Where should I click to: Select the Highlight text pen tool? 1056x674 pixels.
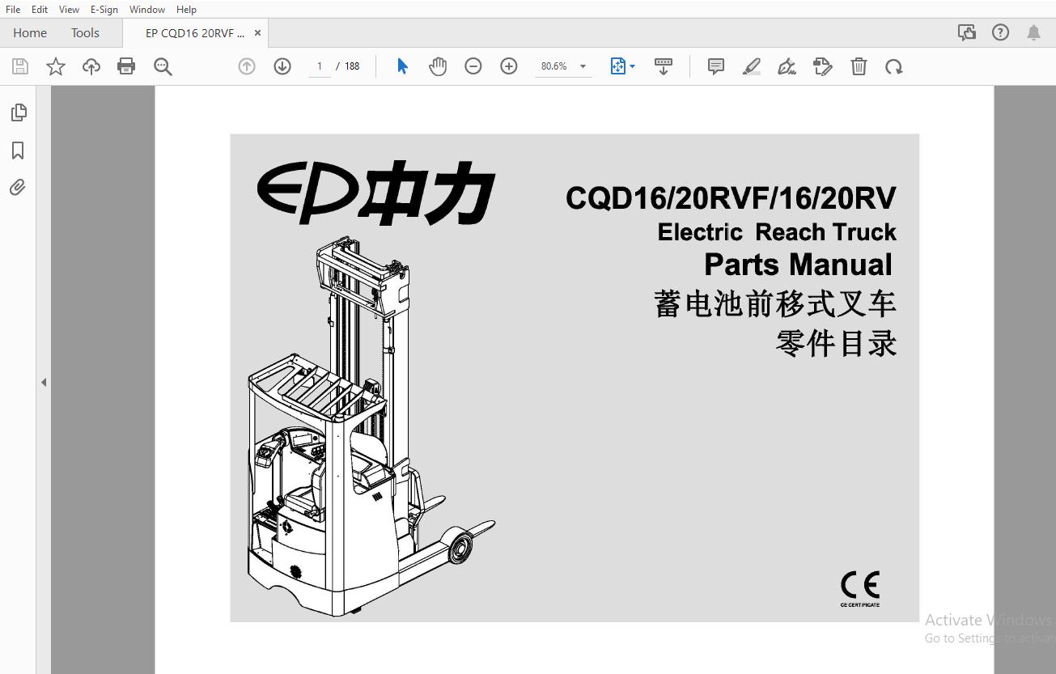pos(752,66)
